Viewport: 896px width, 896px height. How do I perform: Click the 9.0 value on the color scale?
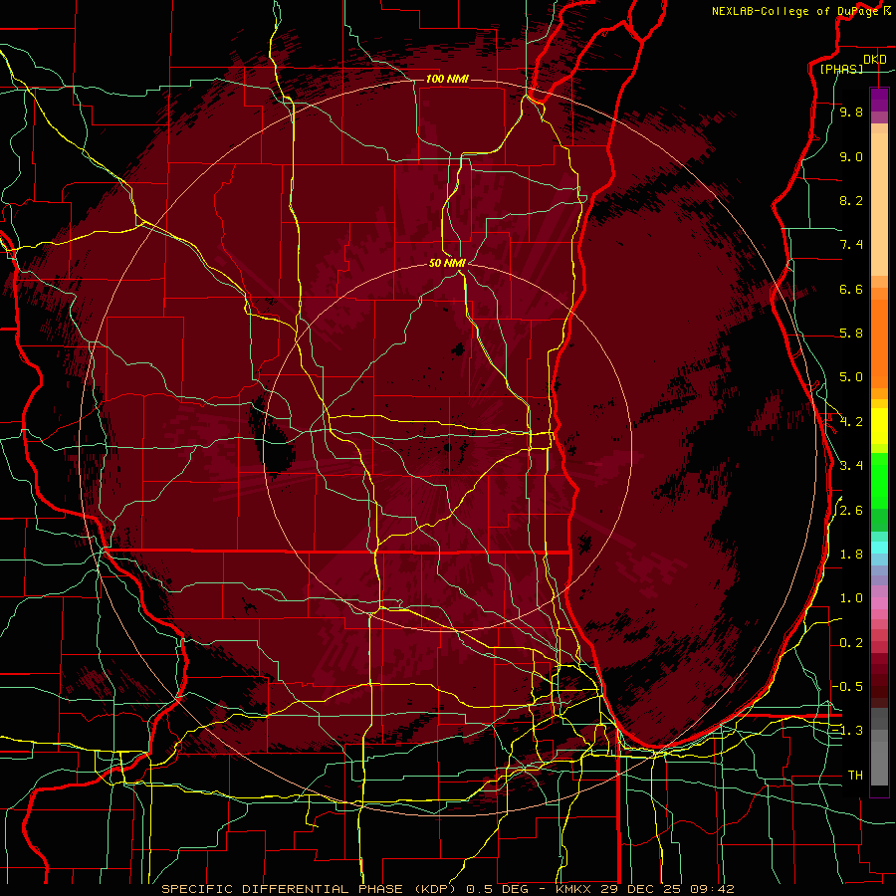(x=851, y=156)
